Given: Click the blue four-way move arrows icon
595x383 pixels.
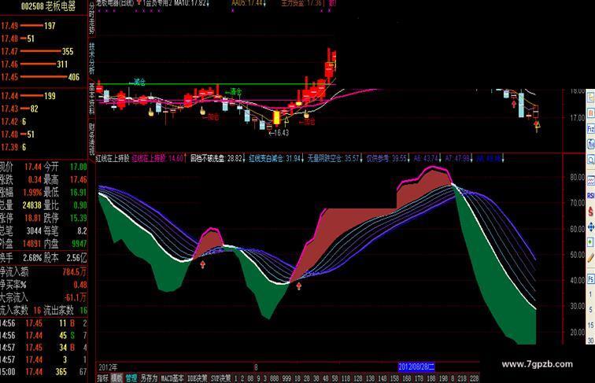Looking at the screenshot, I should (x=591, y=227).
